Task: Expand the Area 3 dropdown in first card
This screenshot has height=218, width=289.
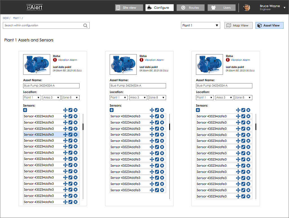Action: point(51,98)
